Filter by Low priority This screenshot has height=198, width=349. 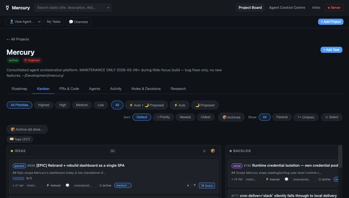101,105
